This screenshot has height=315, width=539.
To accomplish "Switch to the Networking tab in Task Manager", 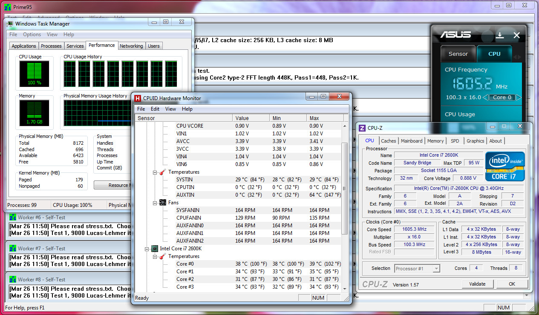I will [131, 46].
